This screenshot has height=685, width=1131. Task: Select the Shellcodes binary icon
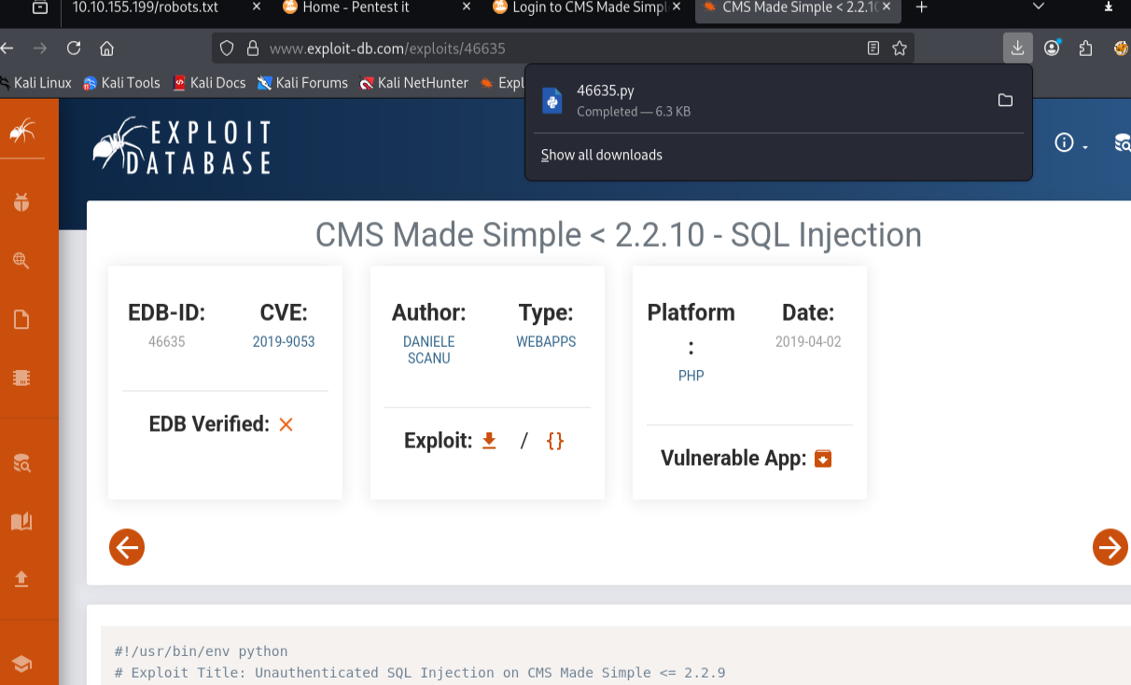21,377
